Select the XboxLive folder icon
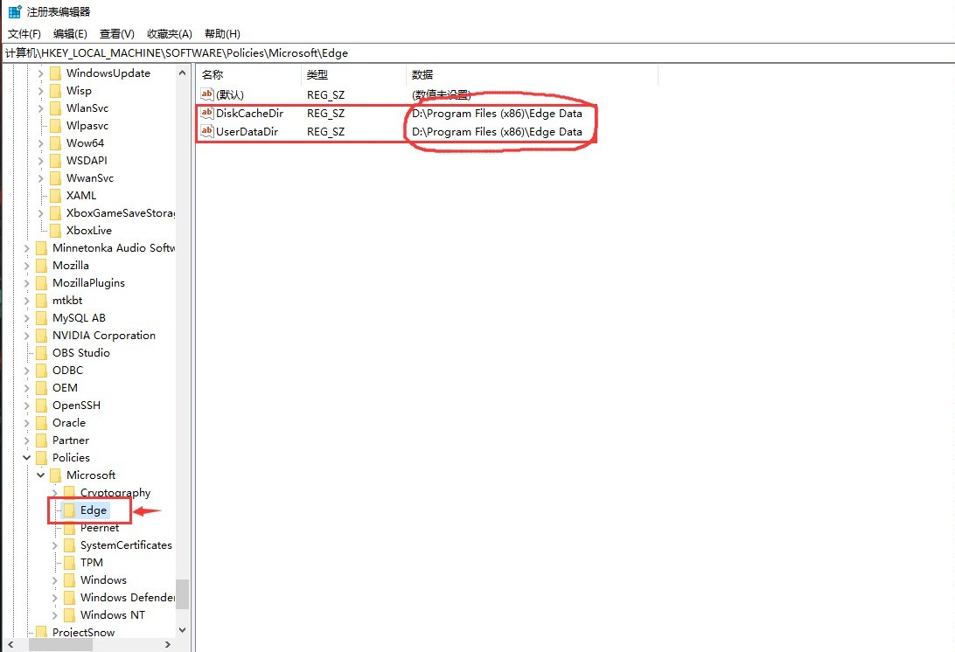Screen dimensions: 955x652 [55, 231]
